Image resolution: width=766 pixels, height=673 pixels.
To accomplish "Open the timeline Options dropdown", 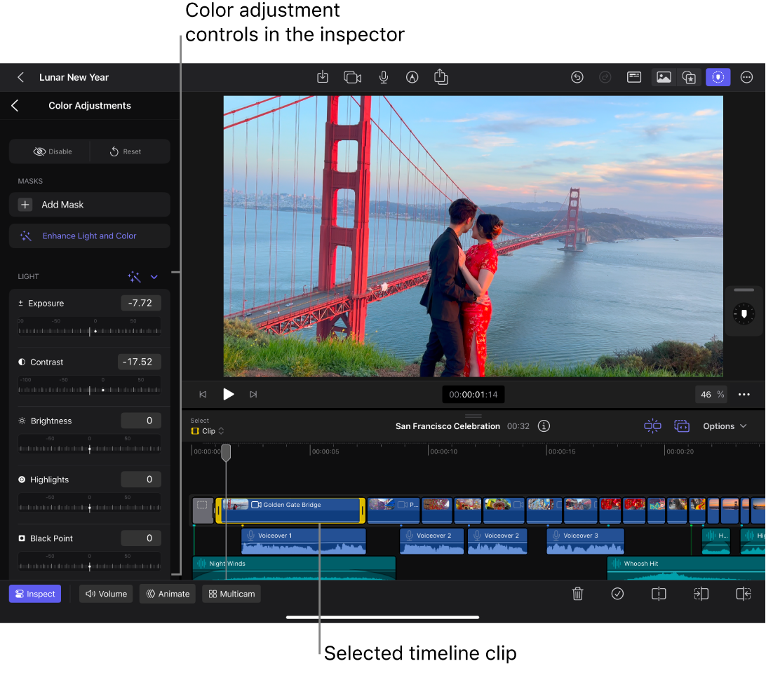I will pyautogui.click(x=725, y=426).
